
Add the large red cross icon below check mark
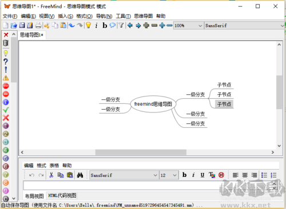pos(6,118)
